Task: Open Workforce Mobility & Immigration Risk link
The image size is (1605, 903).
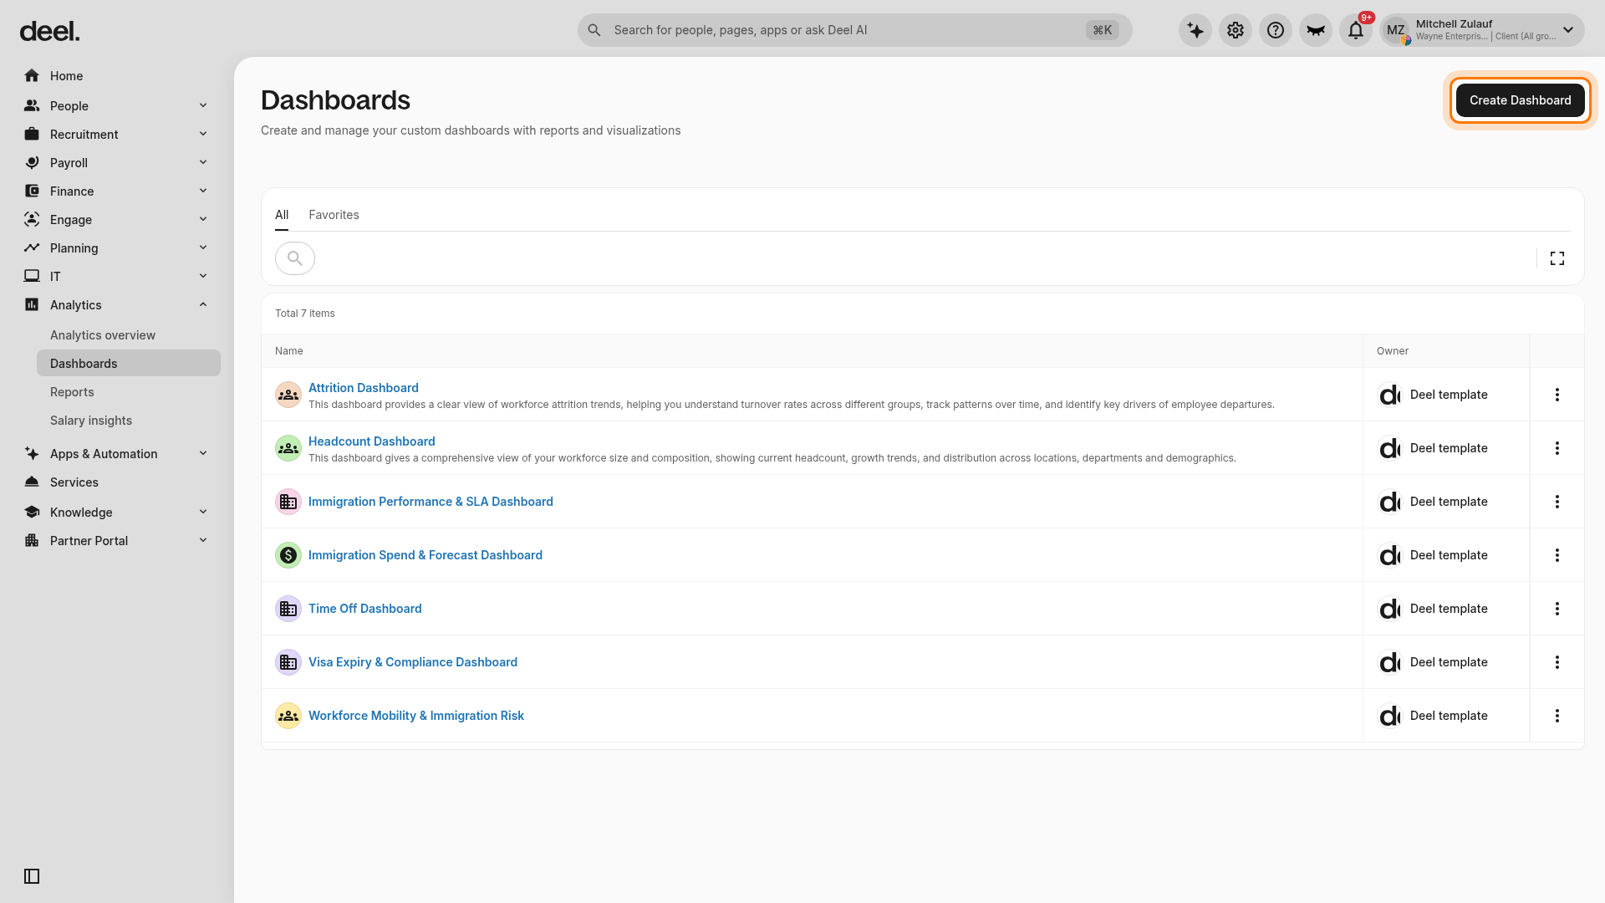Action: (416, 716)
